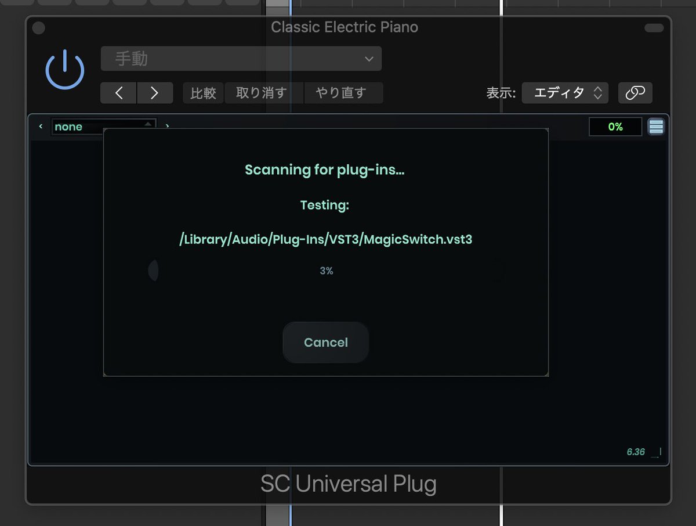The image size is (696, 526).
Task: Open the 手動 settings dropdown
Action: tap(241, 58)
